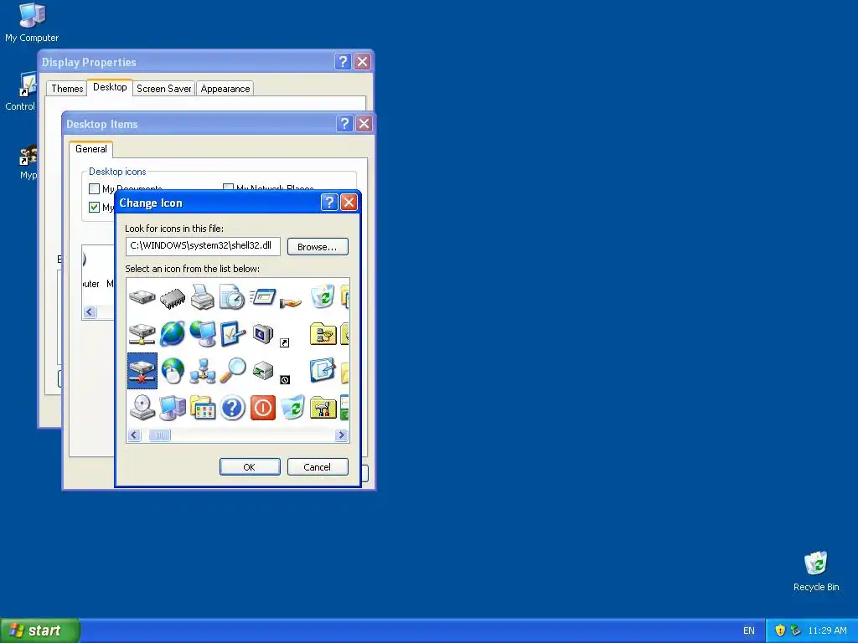Image resolution: width=858 pixels, height=643 pixels.
Task: Cancel the Change Icon dialog
Action: (x=318, y=467)
